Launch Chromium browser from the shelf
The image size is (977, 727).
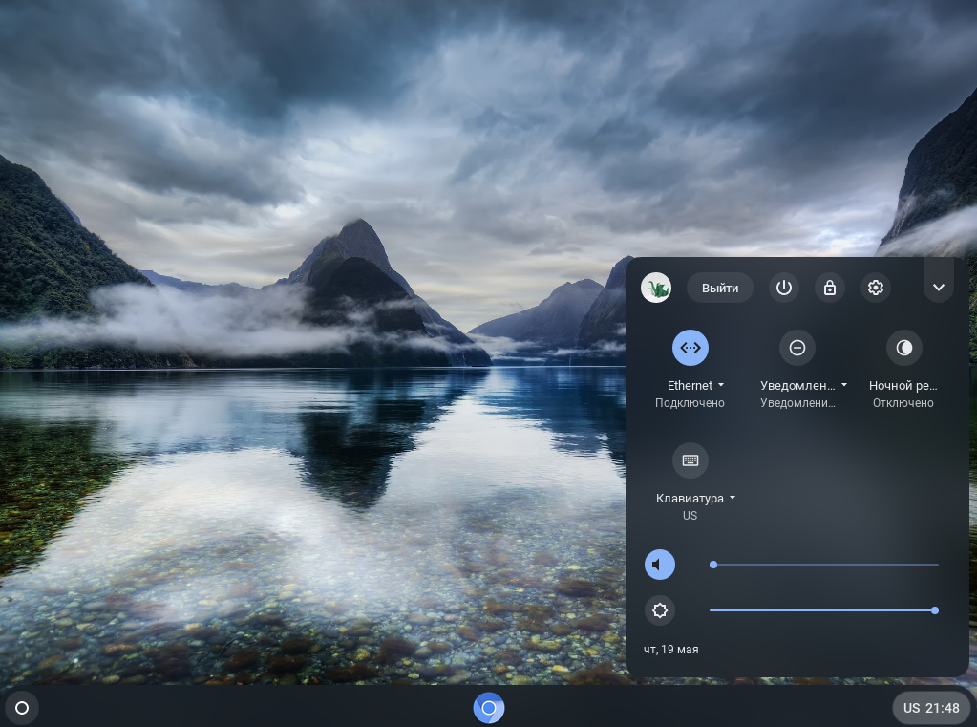489,708
